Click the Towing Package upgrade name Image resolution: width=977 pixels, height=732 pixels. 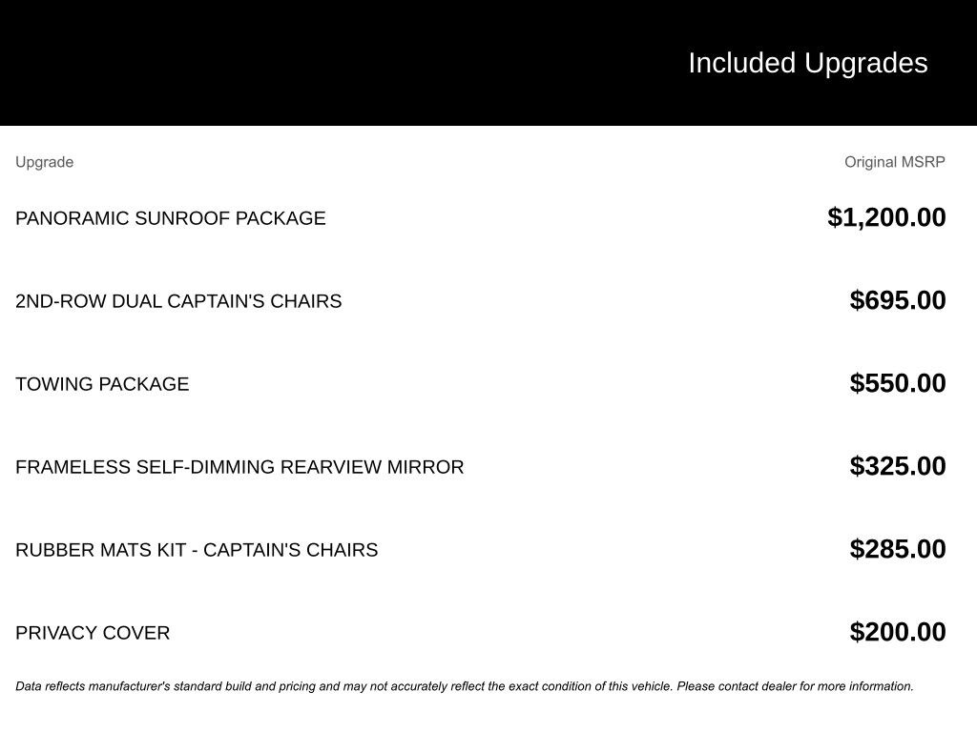click(102, 384)
